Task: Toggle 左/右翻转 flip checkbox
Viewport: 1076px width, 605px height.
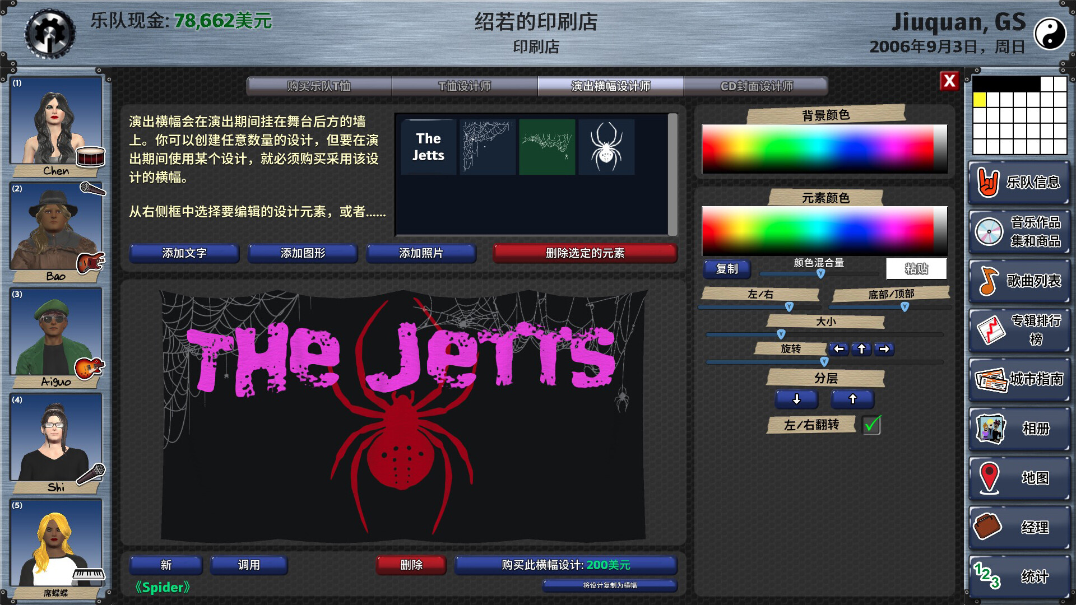Action: point(871,425)
